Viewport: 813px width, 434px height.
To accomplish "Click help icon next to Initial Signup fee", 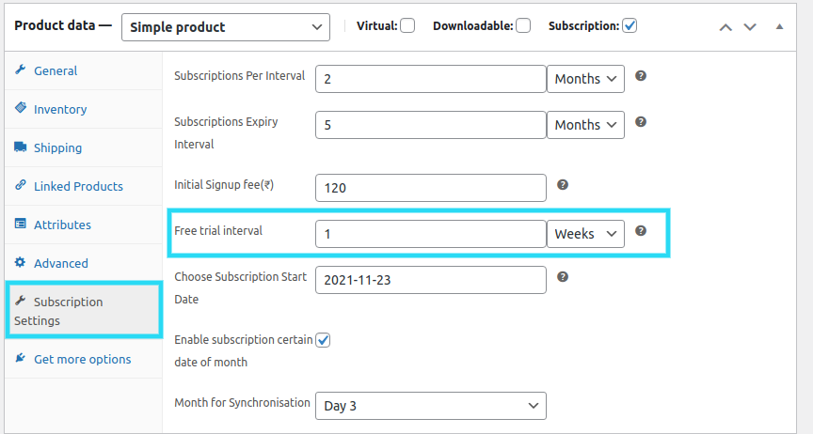I will (563, 185).
